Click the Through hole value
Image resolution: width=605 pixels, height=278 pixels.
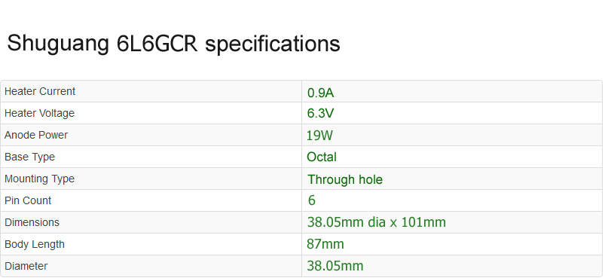click(x=345, y=179)
